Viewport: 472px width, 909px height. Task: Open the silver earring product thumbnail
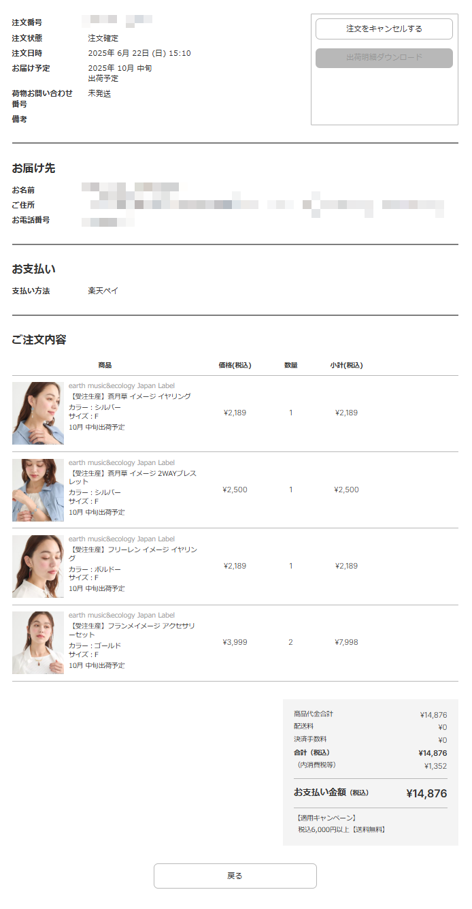tap(38, 413)
